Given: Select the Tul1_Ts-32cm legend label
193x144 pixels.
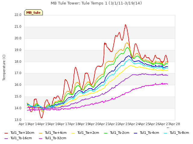Looking at the screenshot, I should [x=55, y=138].
